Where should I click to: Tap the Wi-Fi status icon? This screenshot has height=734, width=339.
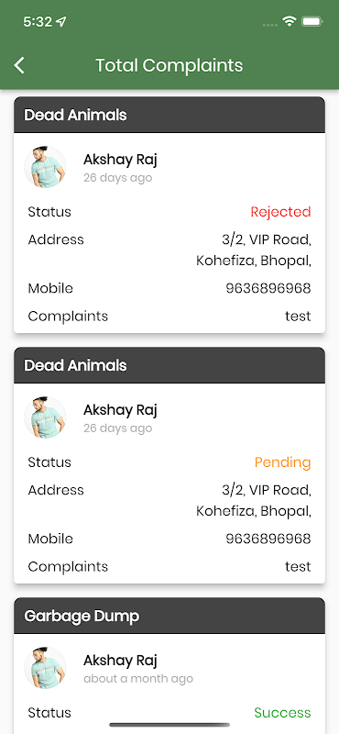pyautogui.click(x=290, y=21)
